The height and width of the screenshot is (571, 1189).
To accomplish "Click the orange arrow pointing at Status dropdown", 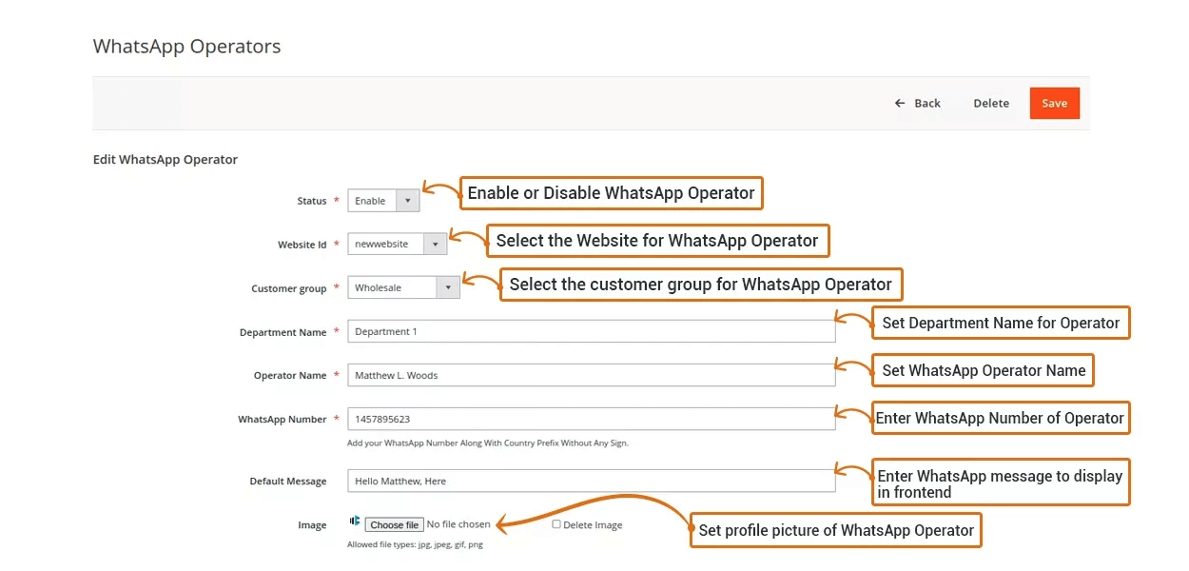I will point(439,190).
